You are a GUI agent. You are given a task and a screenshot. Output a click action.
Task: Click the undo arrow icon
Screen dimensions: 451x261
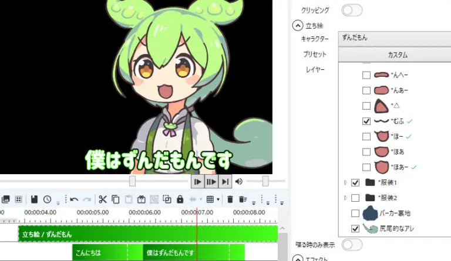[x=74, y=199]
